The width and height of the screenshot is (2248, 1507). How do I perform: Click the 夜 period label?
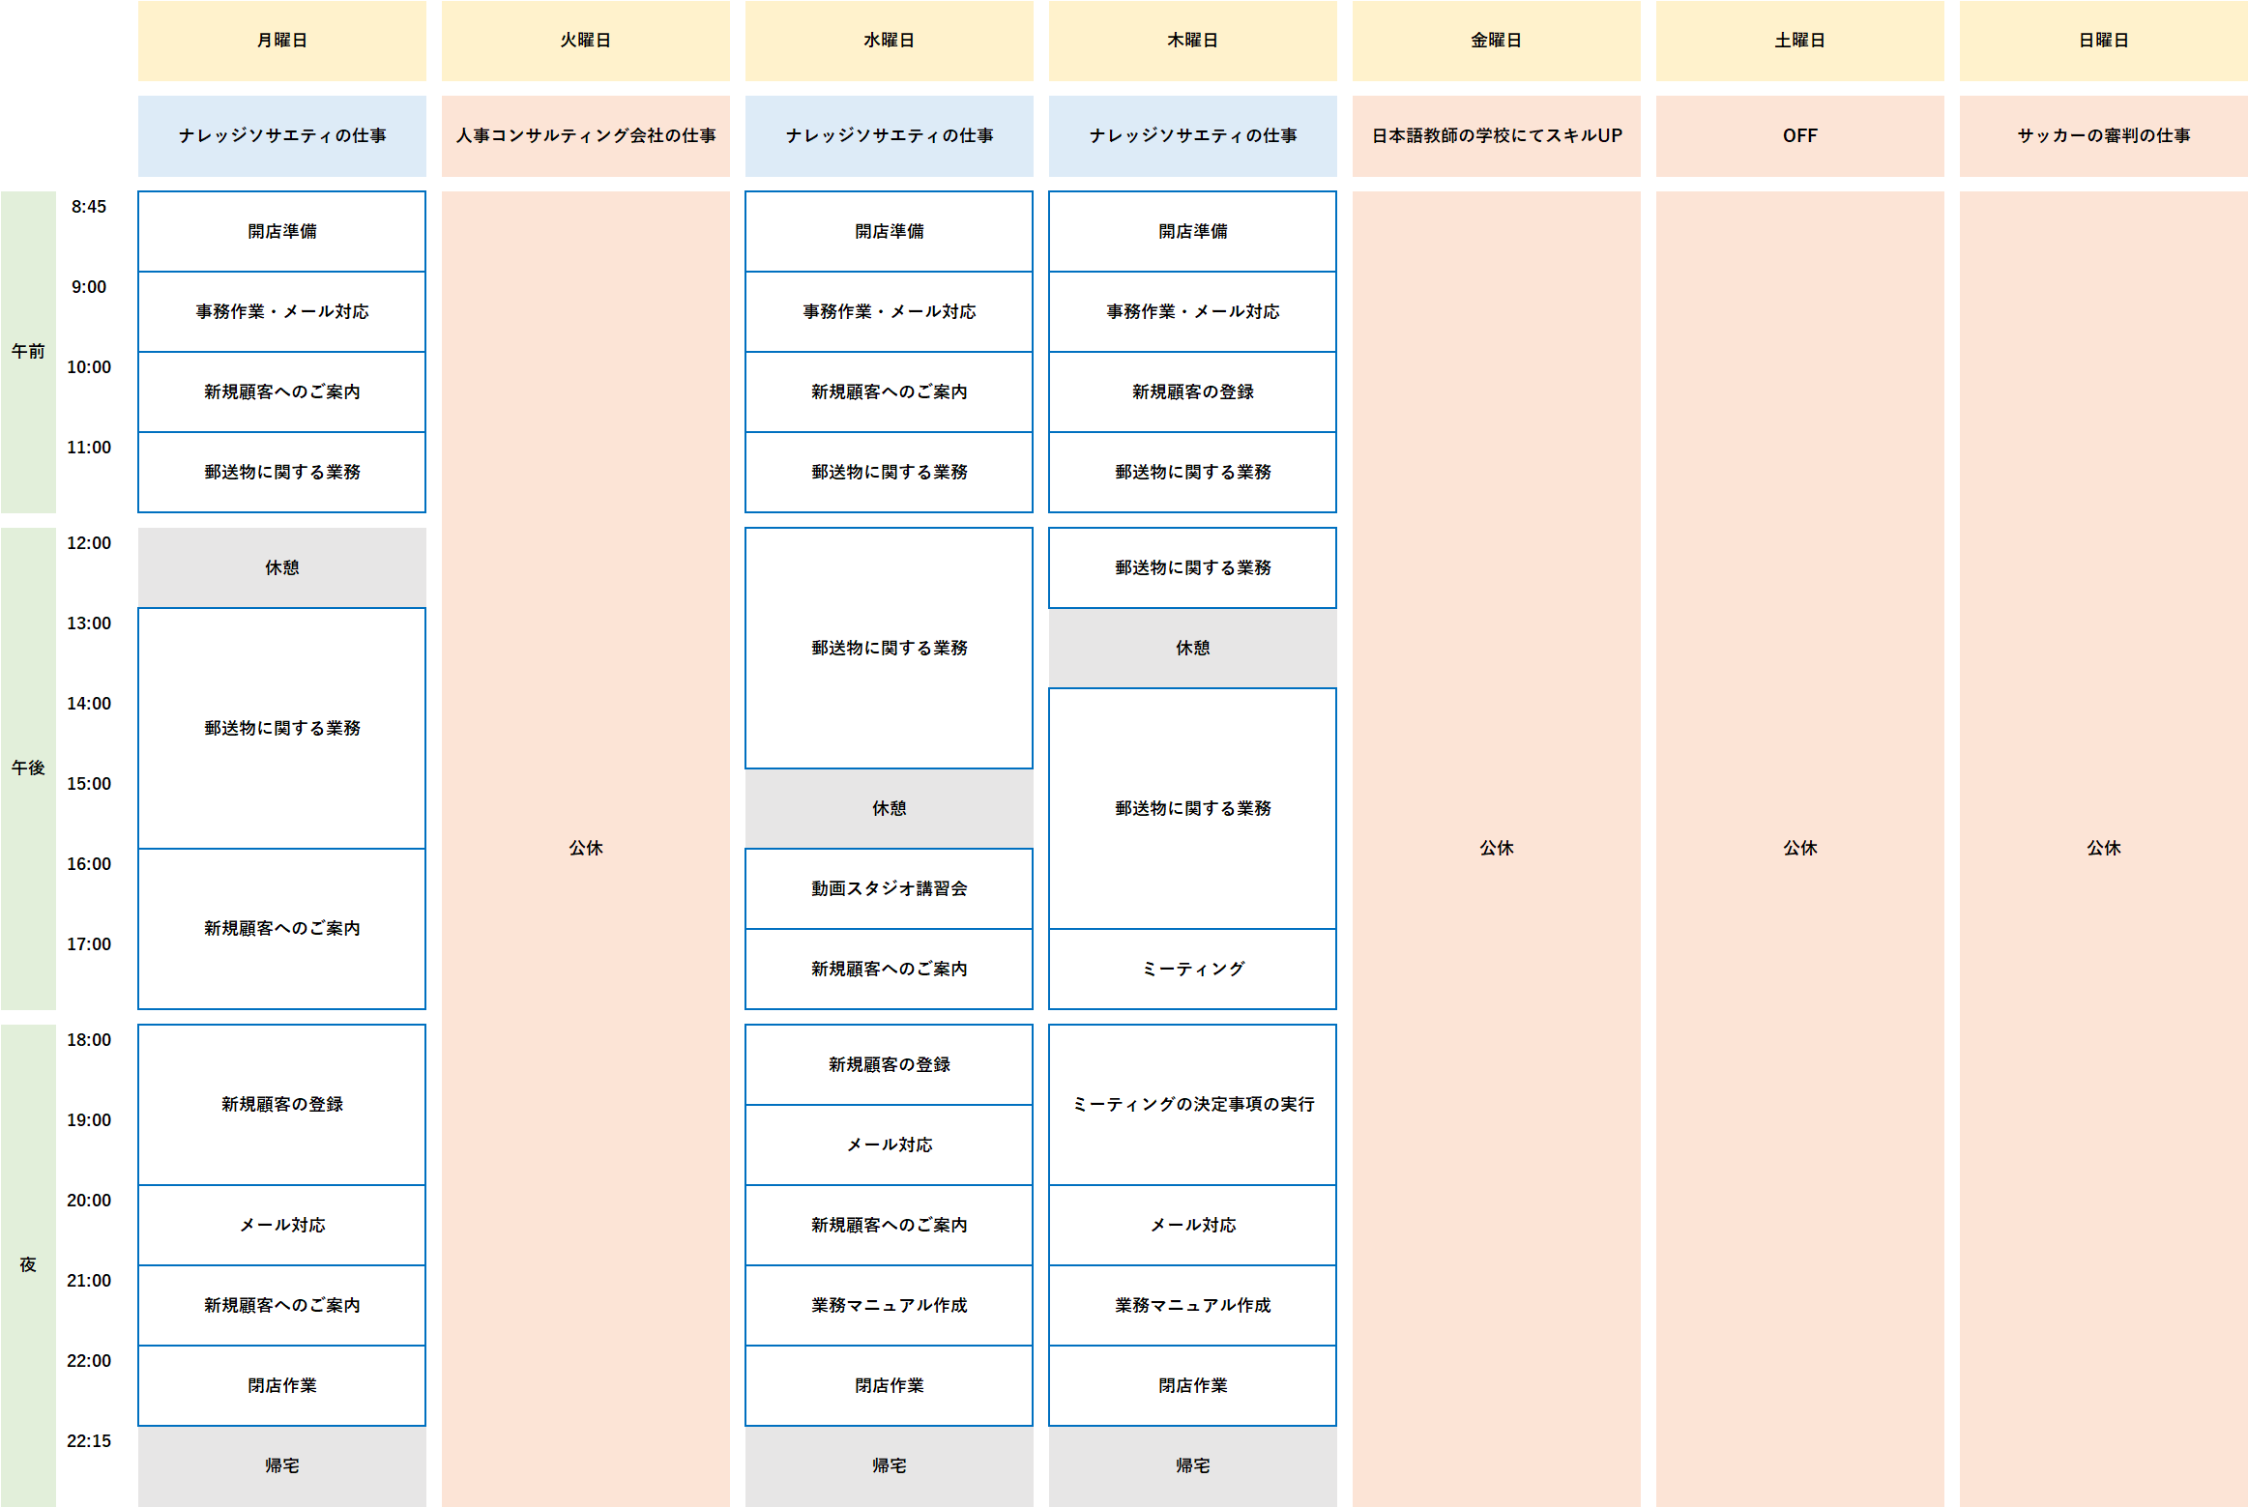pyautogui.click(x=28, y=1264)
